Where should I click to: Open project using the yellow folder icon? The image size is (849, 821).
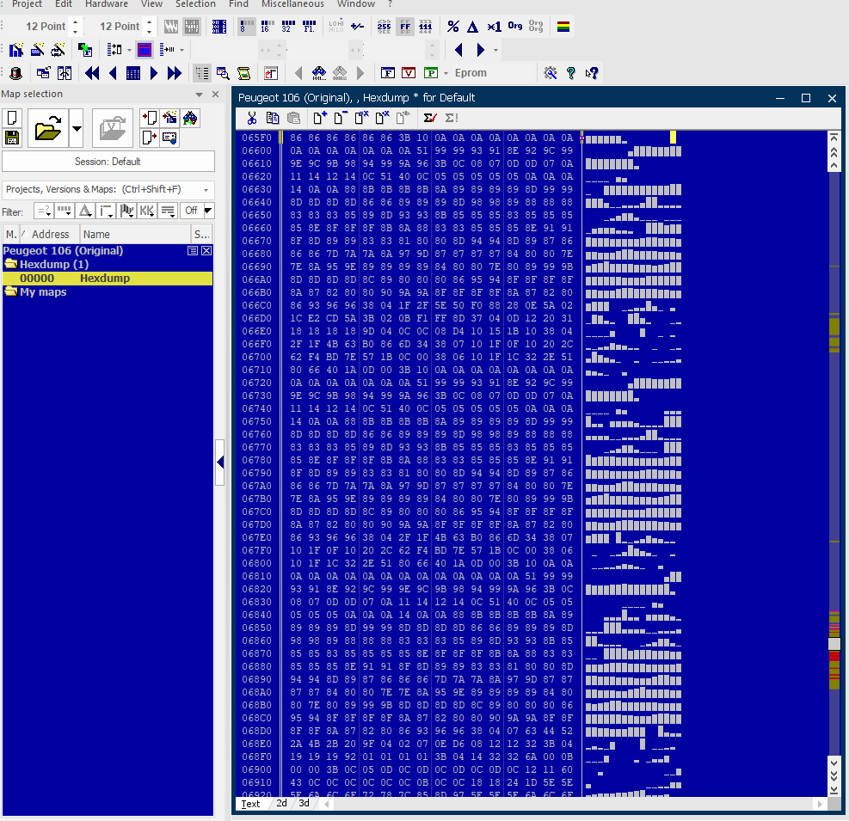pyautogui.click(x=46, y=129)
